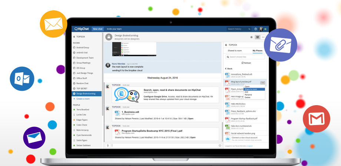Open the room actions ellipsis menu
The width and height of the screenshot is (341, 166).
263,37
